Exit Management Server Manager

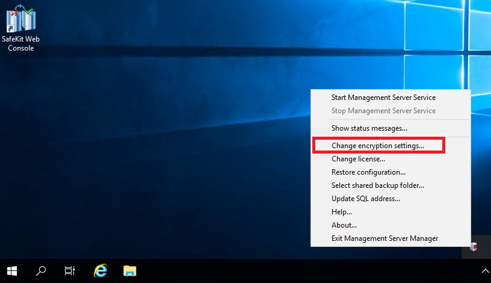click(x=384, y=238)
